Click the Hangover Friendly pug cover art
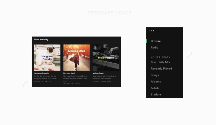 click(47, 58)
